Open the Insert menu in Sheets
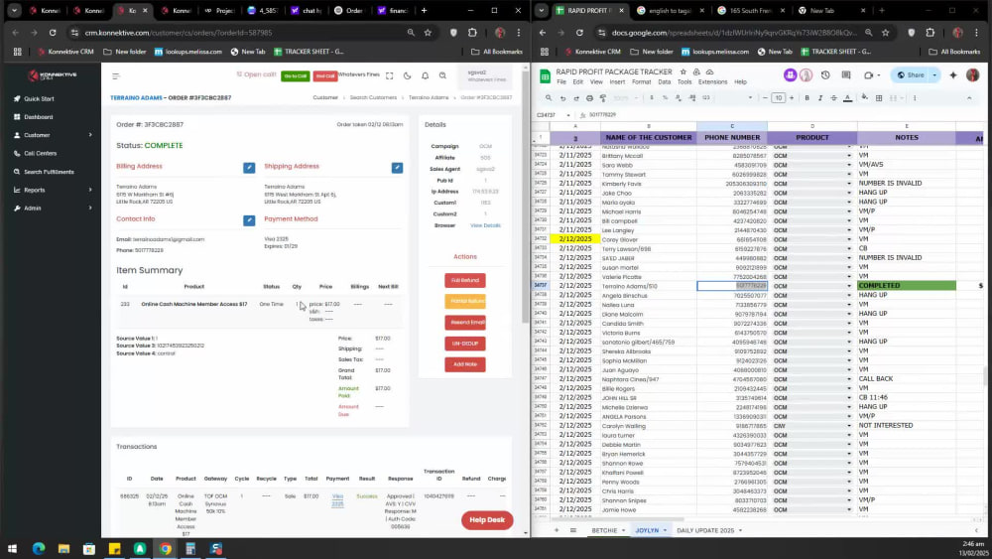The image size is (992, 559). (x=617, y=82)
